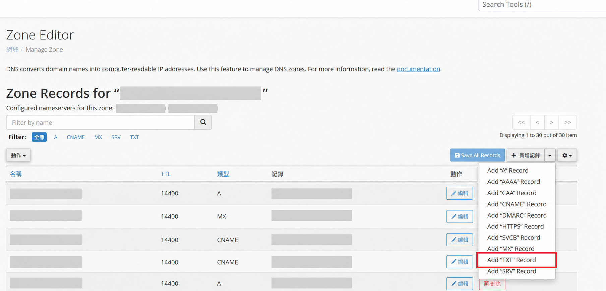The width and height of the screenshot is (606, 291).
Task: Choose Add "TXT" Record
Action: click(x=511, y=260)
